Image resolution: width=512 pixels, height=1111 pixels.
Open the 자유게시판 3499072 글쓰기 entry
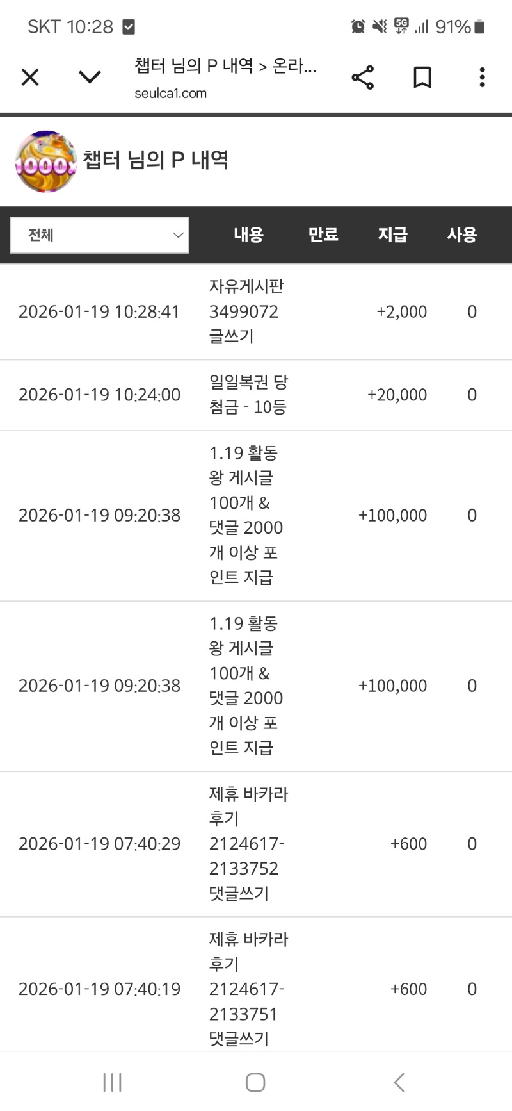click(x=246, y=311)
